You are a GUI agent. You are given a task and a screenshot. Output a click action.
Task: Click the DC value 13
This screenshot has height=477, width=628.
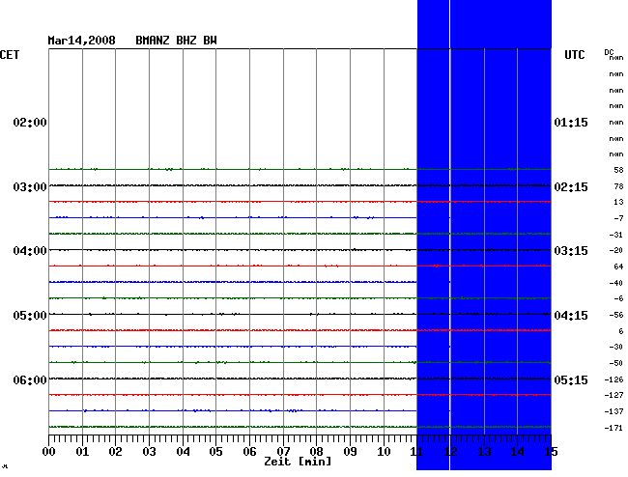618,202
